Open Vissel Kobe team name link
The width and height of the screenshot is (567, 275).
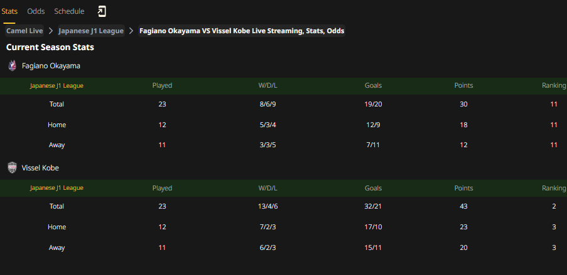tap(40, 168)
